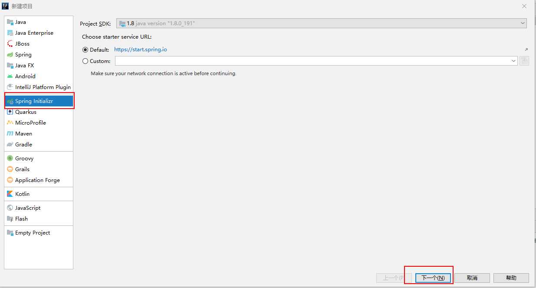Screen dimensions: 536x288
Task: Click the 'Choose starter service URL:' text
Action: (x=117, y=37)
